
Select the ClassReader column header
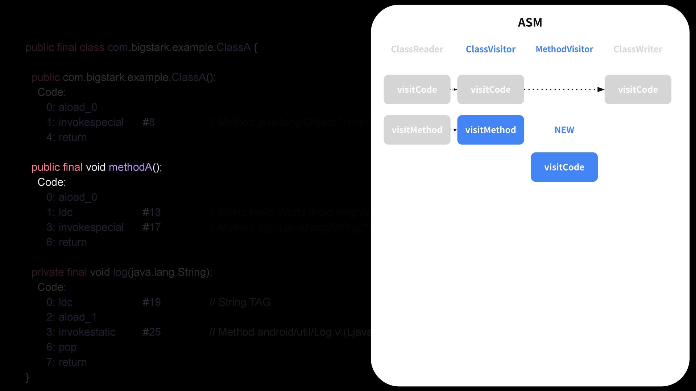pos(417,49)
